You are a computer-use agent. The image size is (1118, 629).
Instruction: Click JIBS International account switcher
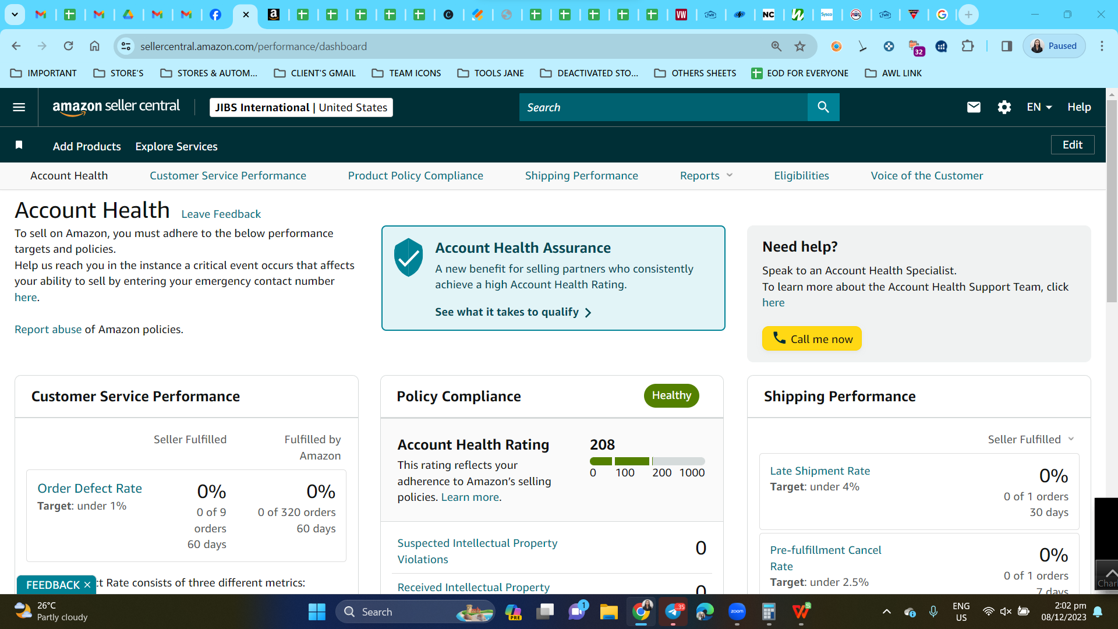click(301, 108)
